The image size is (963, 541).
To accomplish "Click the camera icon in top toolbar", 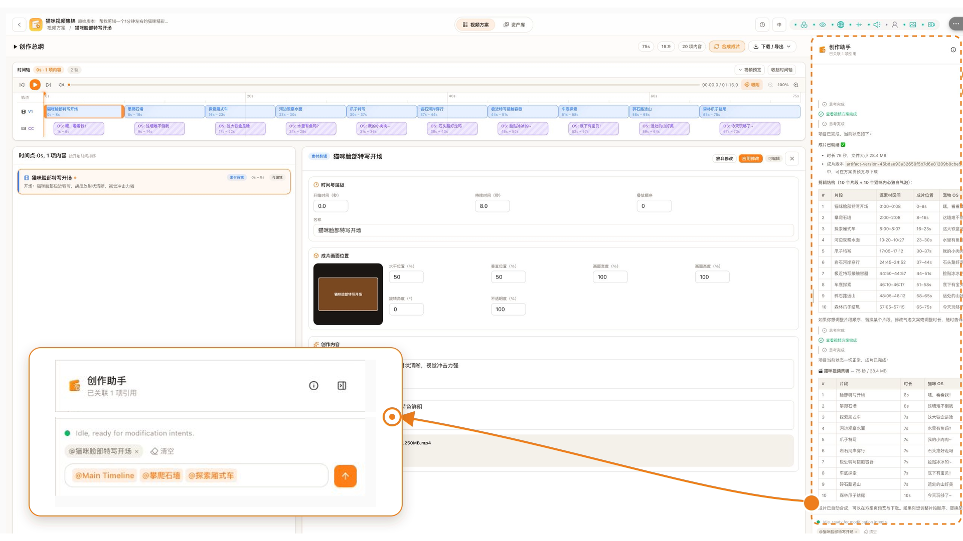I will pos(931,25).
